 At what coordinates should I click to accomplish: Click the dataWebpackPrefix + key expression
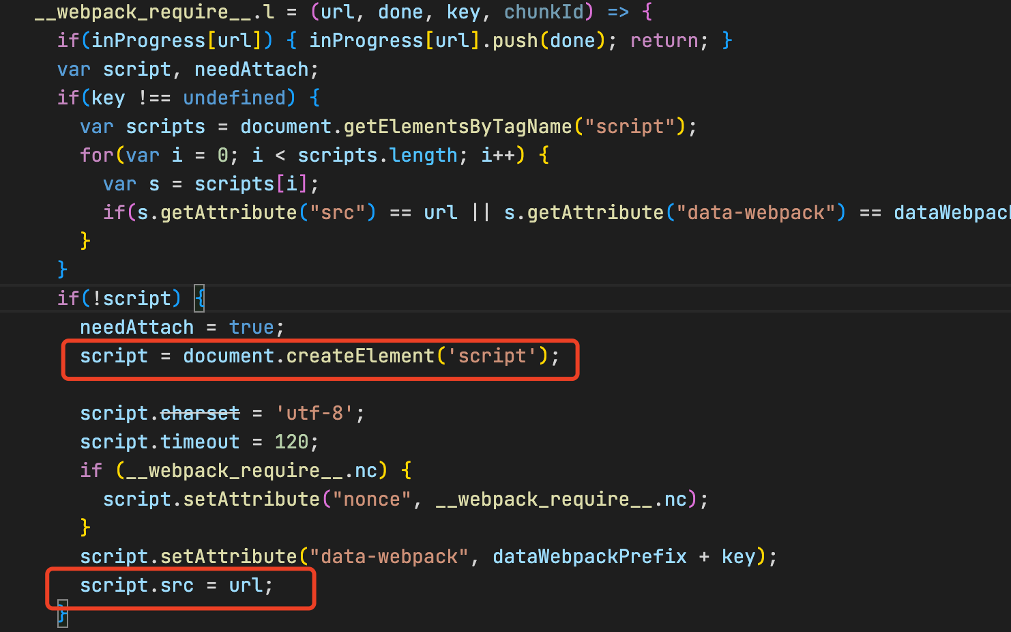click(616, 556)
